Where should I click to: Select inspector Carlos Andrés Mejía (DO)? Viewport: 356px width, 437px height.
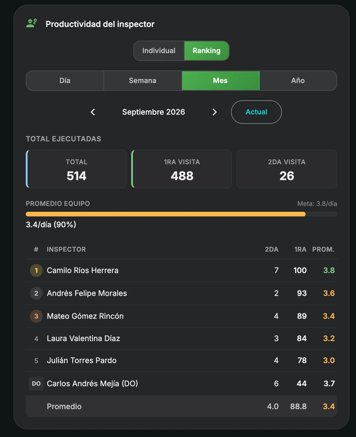(x=93, y=384)
